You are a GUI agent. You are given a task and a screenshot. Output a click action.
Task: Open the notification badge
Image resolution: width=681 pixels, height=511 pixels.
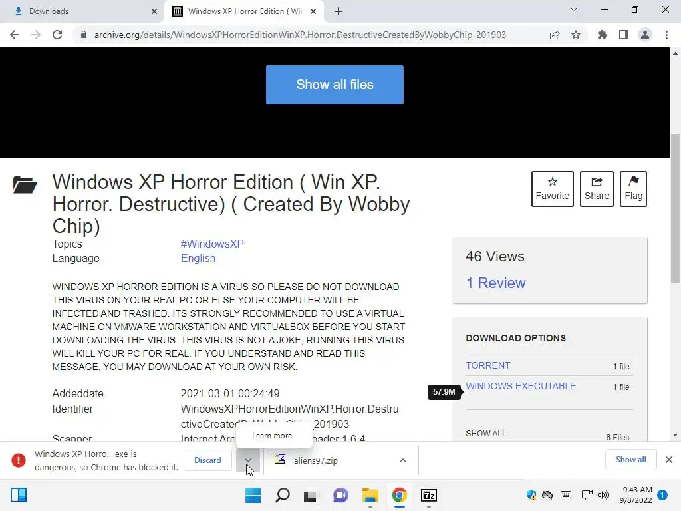tap(662, 495)
